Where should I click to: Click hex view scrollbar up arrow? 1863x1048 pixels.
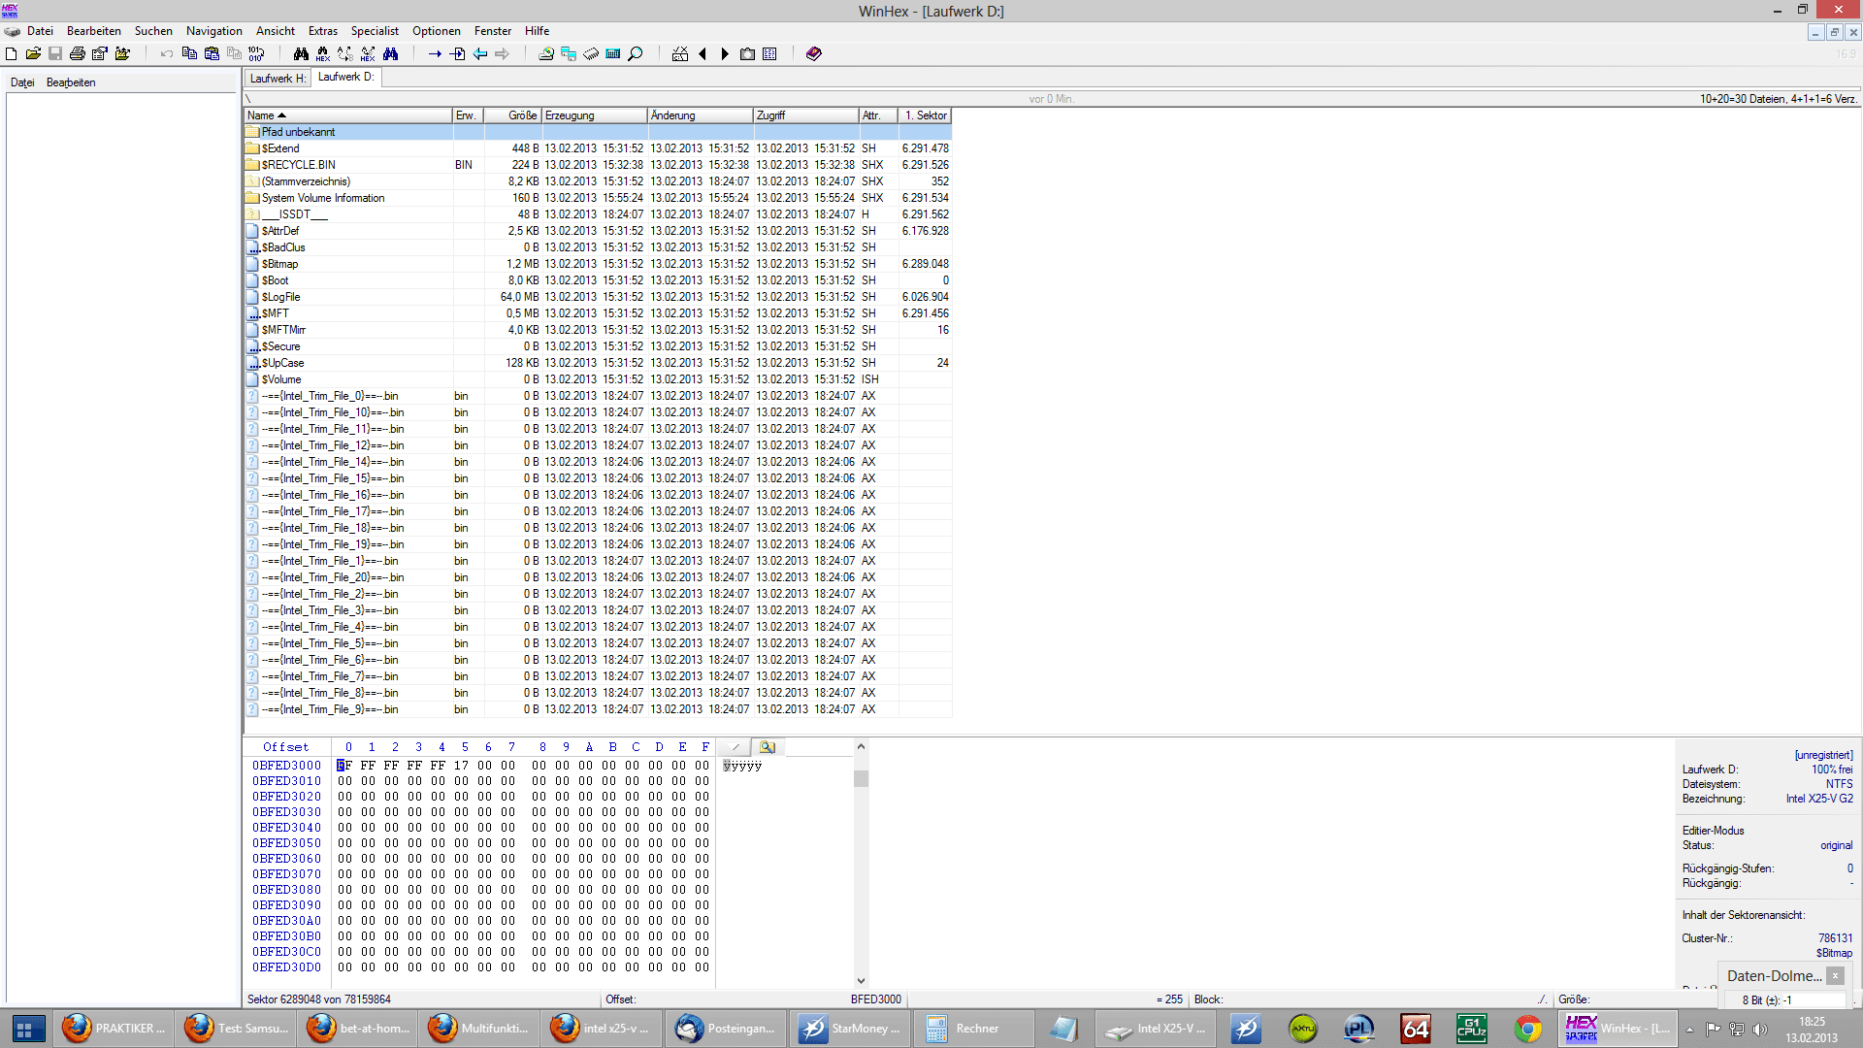point(861,746)
